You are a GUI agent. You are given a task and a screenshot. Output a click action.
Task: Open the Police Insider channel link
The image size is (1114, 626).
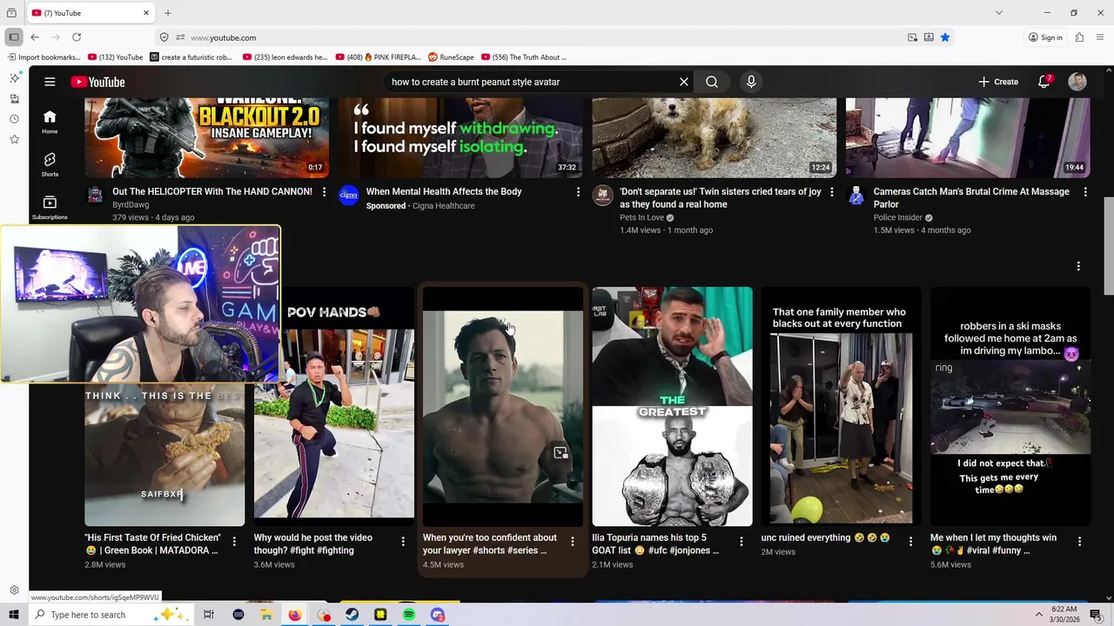tap(897, 217)
